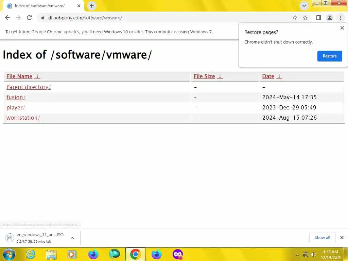Image resolution: width=348 pixels, height=261 pixels.
Task: Expand the ISO download options chevron
Action: coord(72,238)
